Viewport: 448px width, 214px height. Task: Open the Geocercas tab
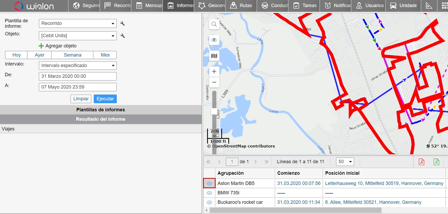tap(212, 6)
